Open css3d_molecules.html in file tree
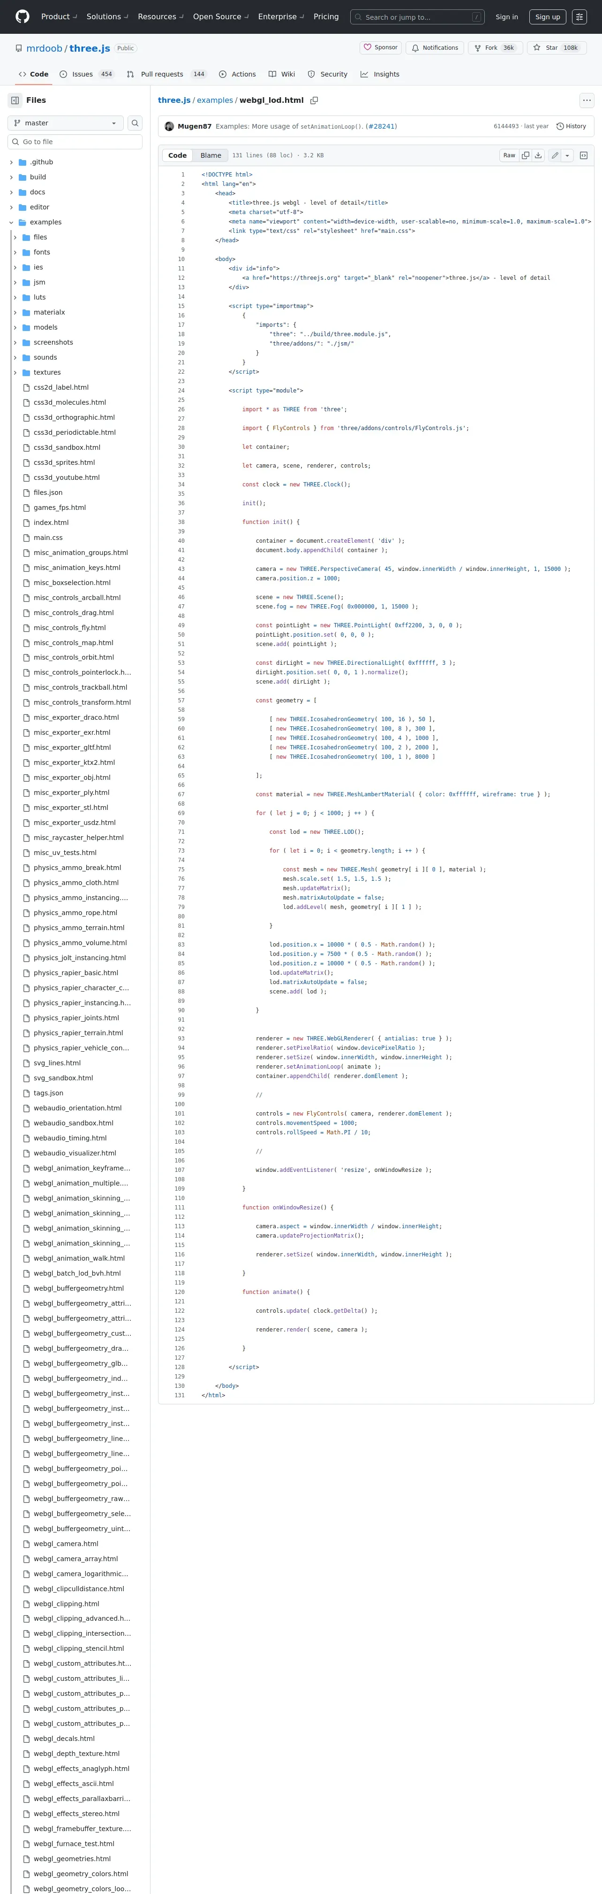Viewport: 602px width, 1894px height. pyautogui.click(x=70, y=403)
